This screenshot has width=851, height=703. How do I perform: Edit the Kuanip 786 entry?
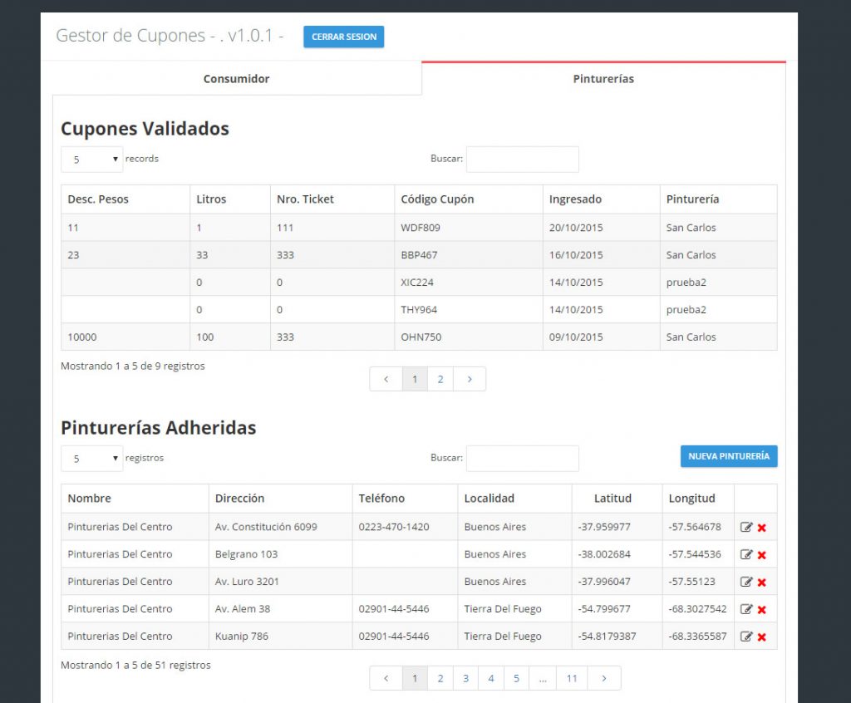[745, 637]
